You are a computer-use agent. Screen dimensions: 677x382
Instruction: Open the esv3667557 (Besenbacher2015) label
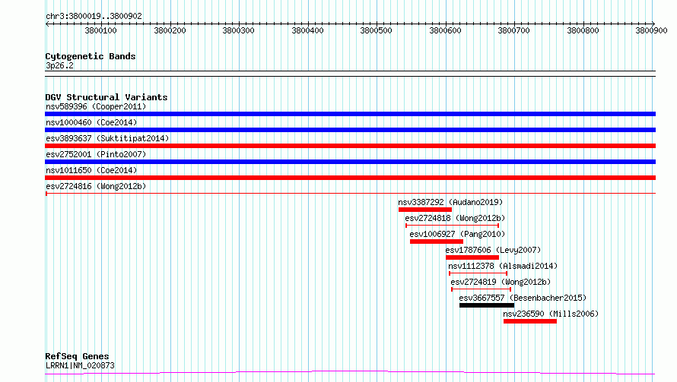[523, 298]
